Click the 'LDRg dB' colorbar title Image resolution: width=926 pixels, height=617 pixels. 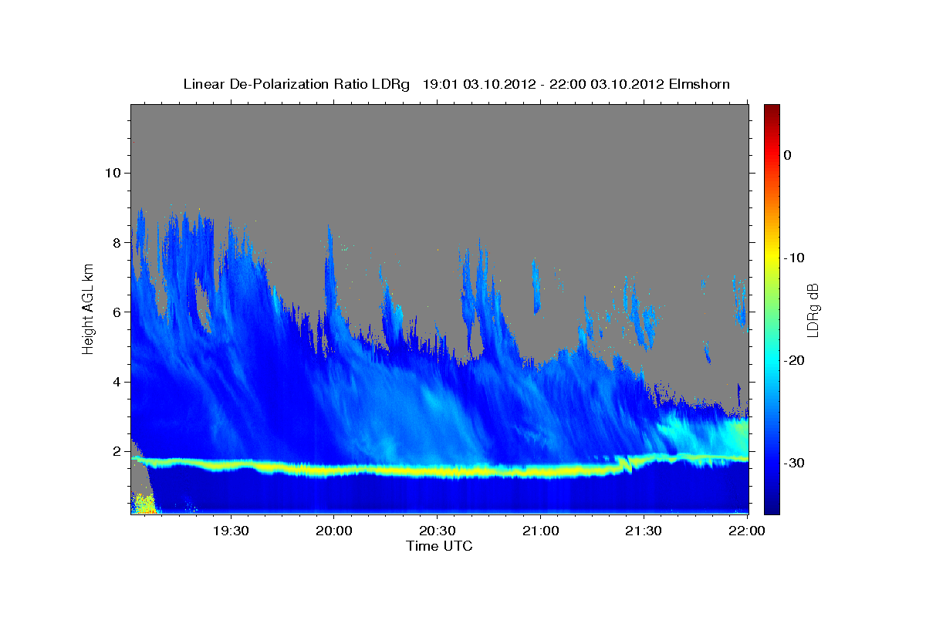pos(813,309)
